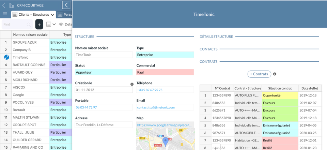Open the contact@timetonic.com email link
The width and height of the screenshot is (327, 150).
pyautogui.click(x=156, y=107)
